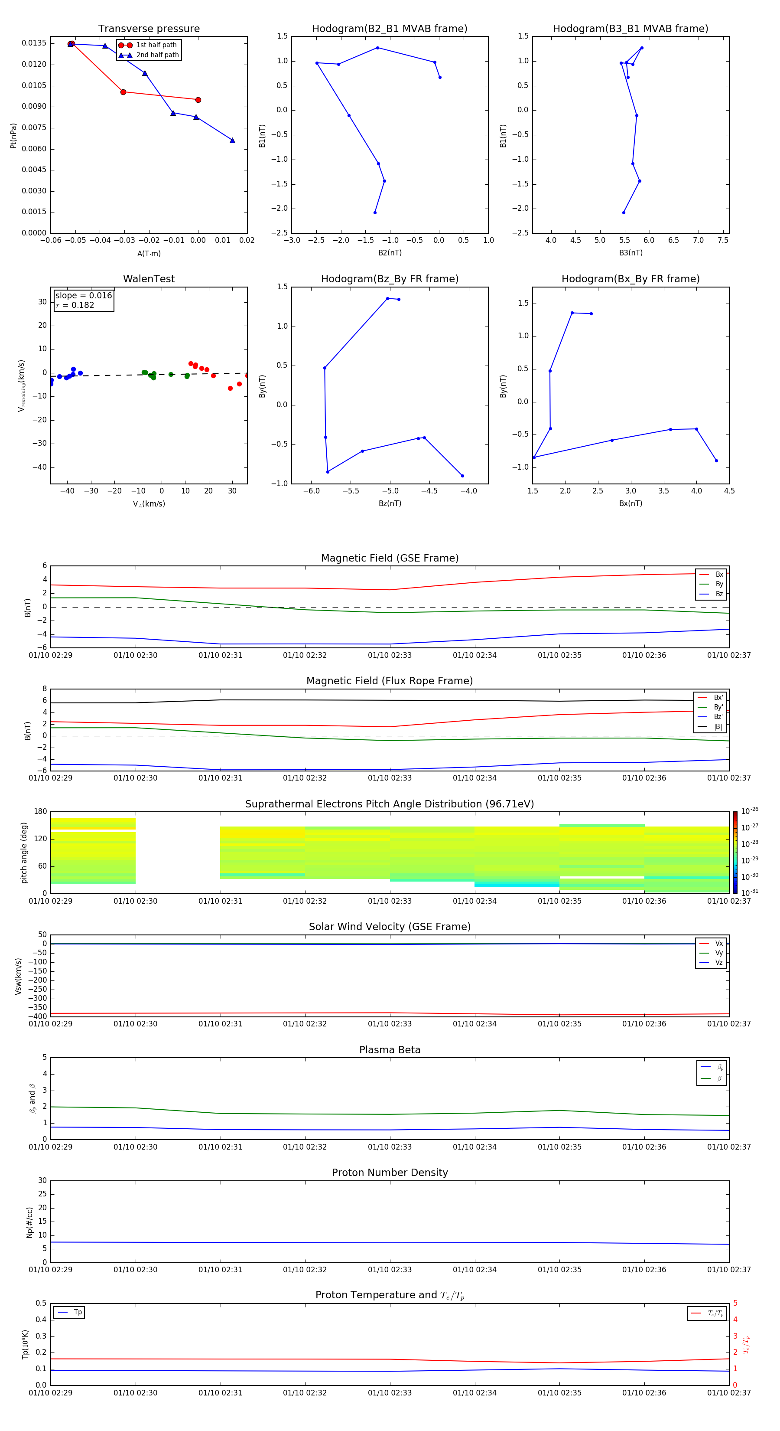Click the 'A(T·m)' x-axis label
The height and width of the screenshot is (1431, 780).
point(149,253)
